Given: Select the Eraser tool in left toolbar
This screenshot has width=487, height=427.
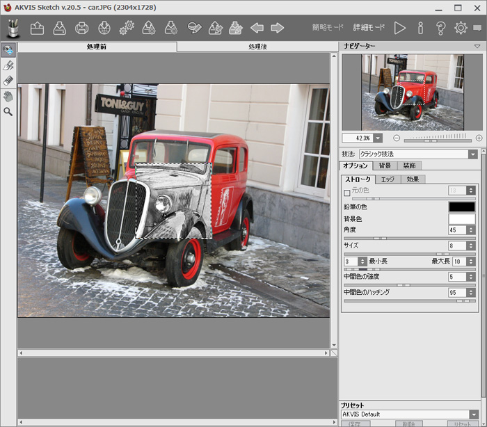Looking at the screenshot, I should point(8,81).
